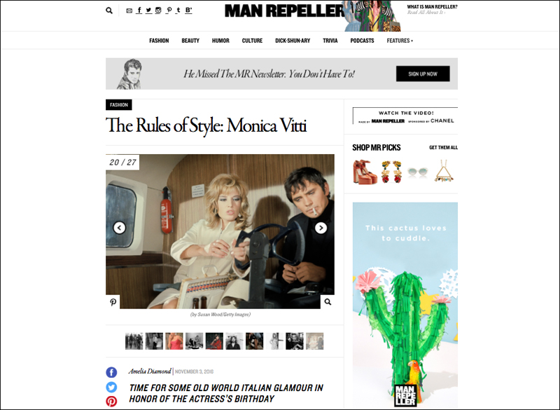Open Get Them All link

pos(443,148)
